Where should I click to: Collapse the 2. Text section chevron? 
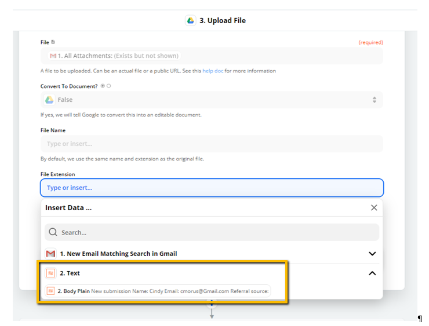372,273
